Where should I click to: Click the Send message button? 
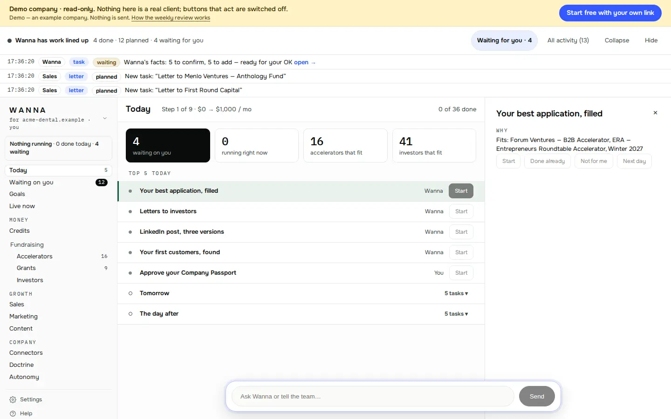click(x=537, y=396)
